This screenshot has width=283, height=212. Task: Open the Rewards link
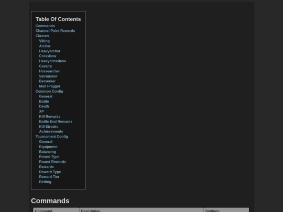point(47,167)
